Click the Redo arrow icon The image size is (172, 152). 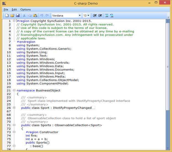click(x=47, y=15)
